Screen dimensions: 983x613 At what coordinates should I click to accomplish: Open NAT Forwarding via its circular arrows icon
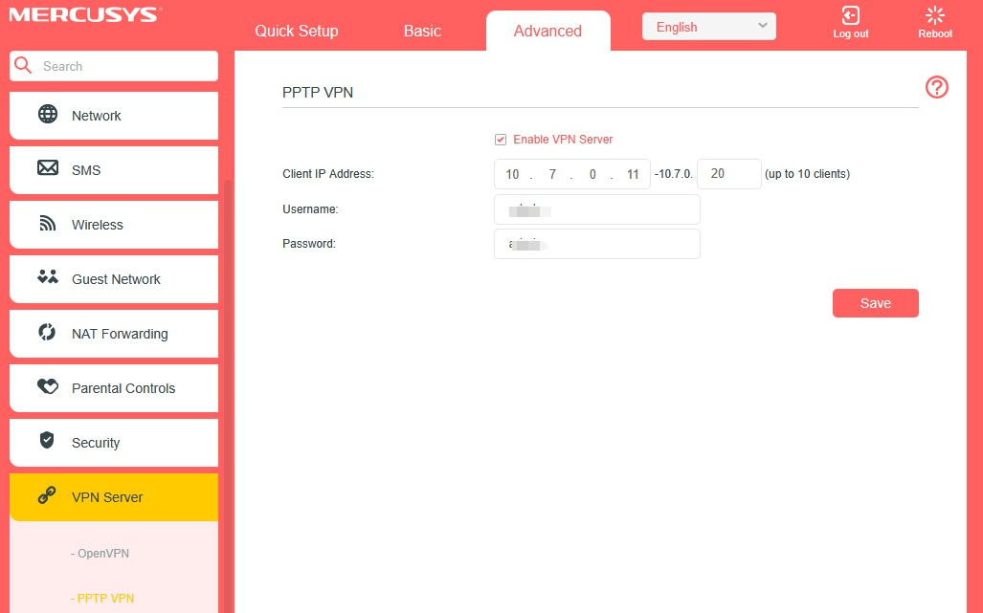(x=48, y=333)
